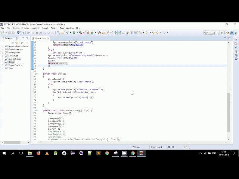This screenshot has height=179, width=239.
Task: Minimize the Package Explorer view
Action: coord(22,38)
